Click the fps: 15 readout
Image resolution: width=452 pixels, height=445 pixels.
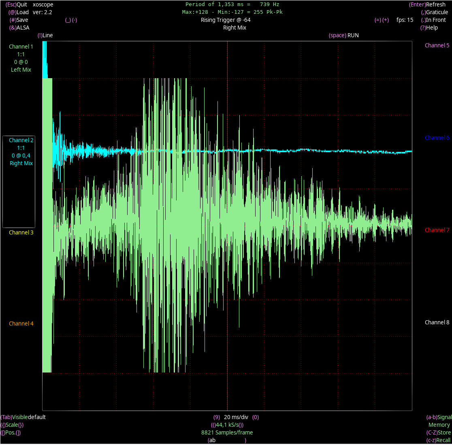[405, 20]
